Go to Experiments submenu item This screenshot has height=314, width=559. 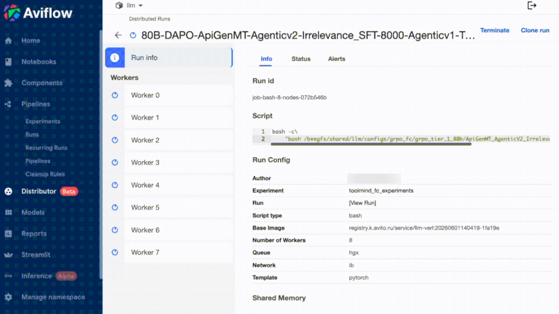43,122
